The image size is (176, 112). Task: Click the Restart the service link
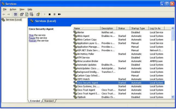[x=33, y=41]
